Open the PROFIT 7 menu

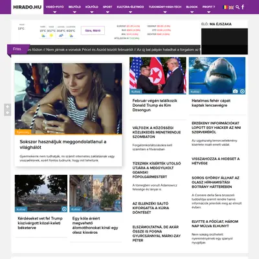[x=208, y=7]
